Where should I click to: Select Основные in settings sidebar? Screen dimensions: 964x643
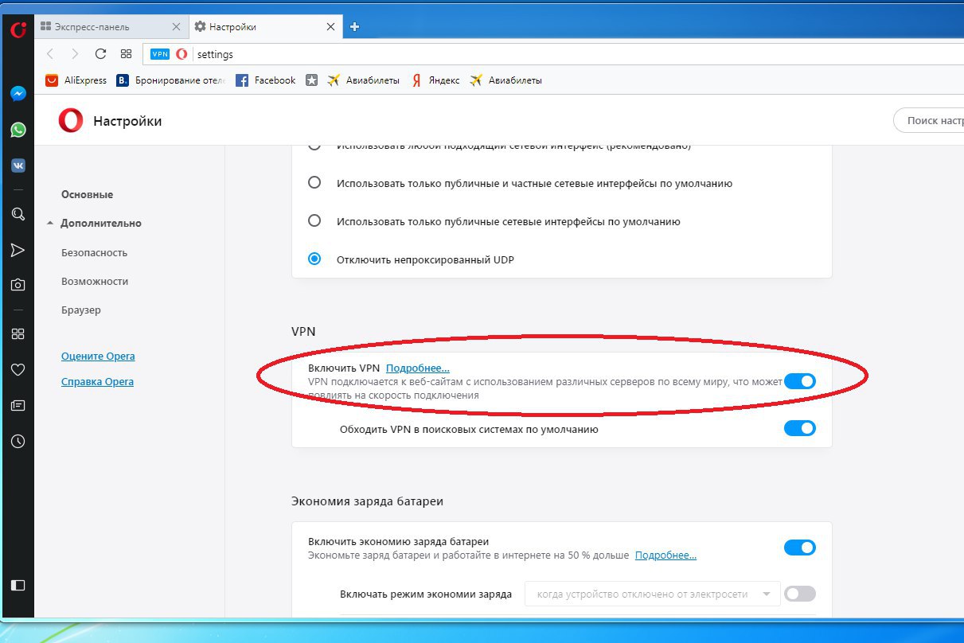(87, 195)
